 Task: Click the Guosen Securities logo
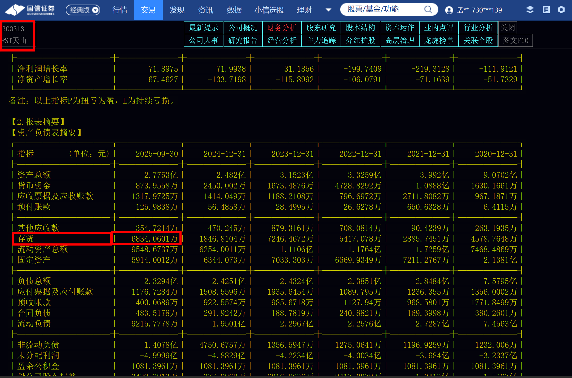[30, 10]
